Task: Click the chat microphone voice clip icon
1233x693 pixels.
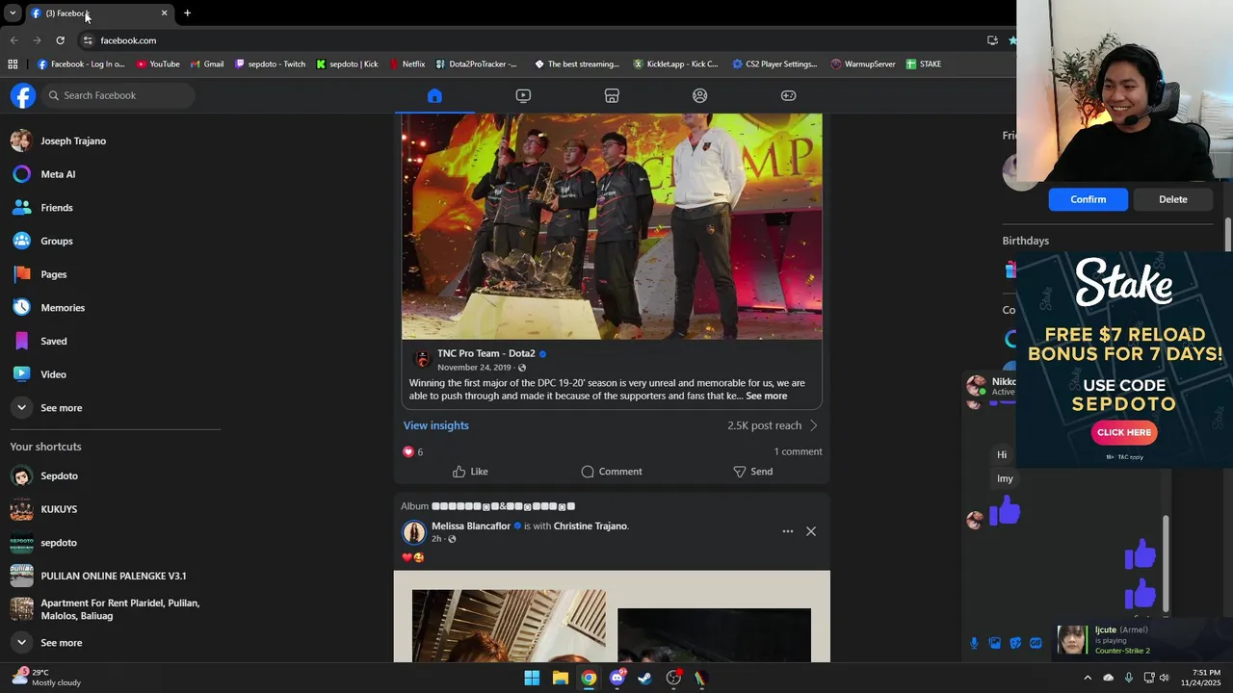Action: (975, 643)
